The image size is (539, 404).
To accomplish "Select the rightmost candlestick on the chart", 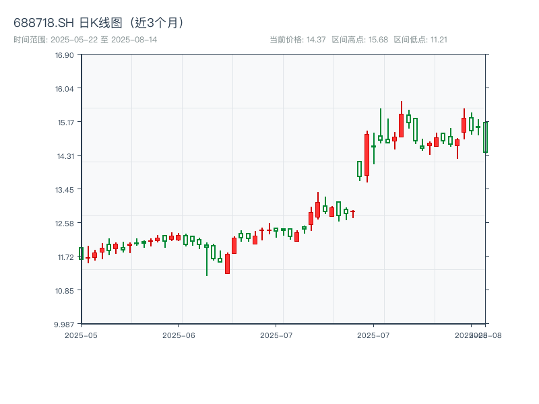I will point(486,138).
